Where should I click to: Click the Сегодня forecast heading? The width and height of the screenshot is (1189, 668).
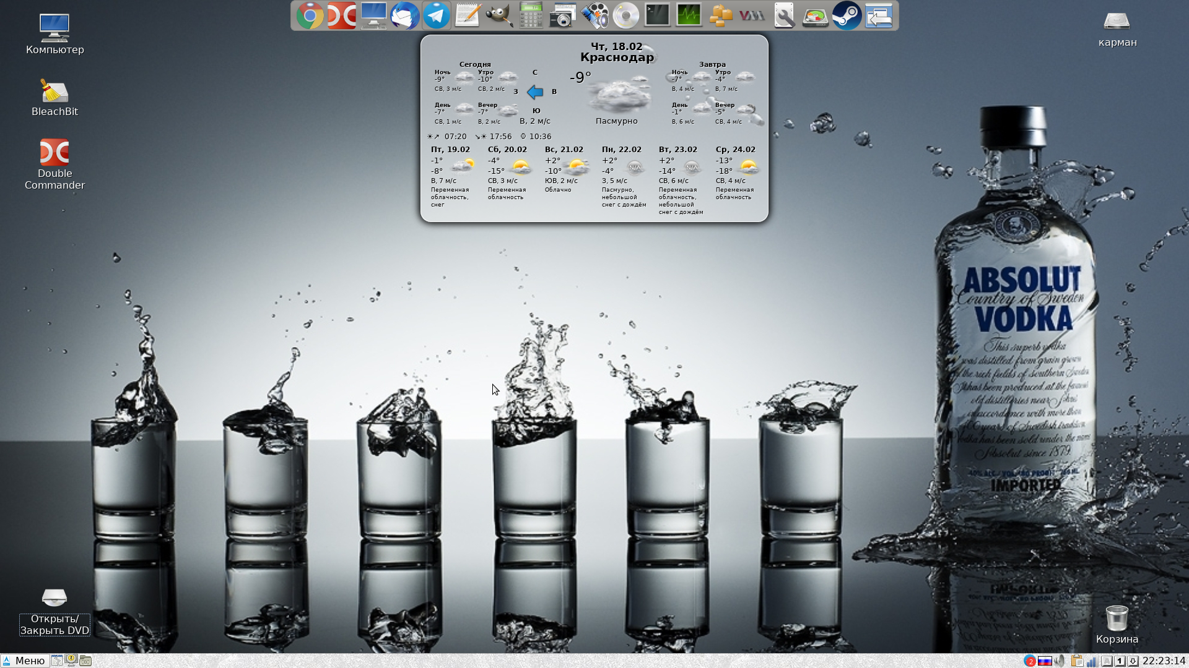click(475, 64)
